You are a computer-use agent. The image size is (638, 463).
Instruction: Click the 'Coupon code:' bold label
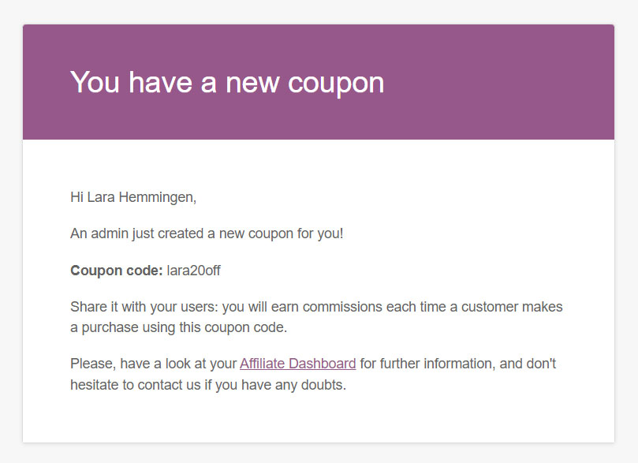(x=117, y=271)
